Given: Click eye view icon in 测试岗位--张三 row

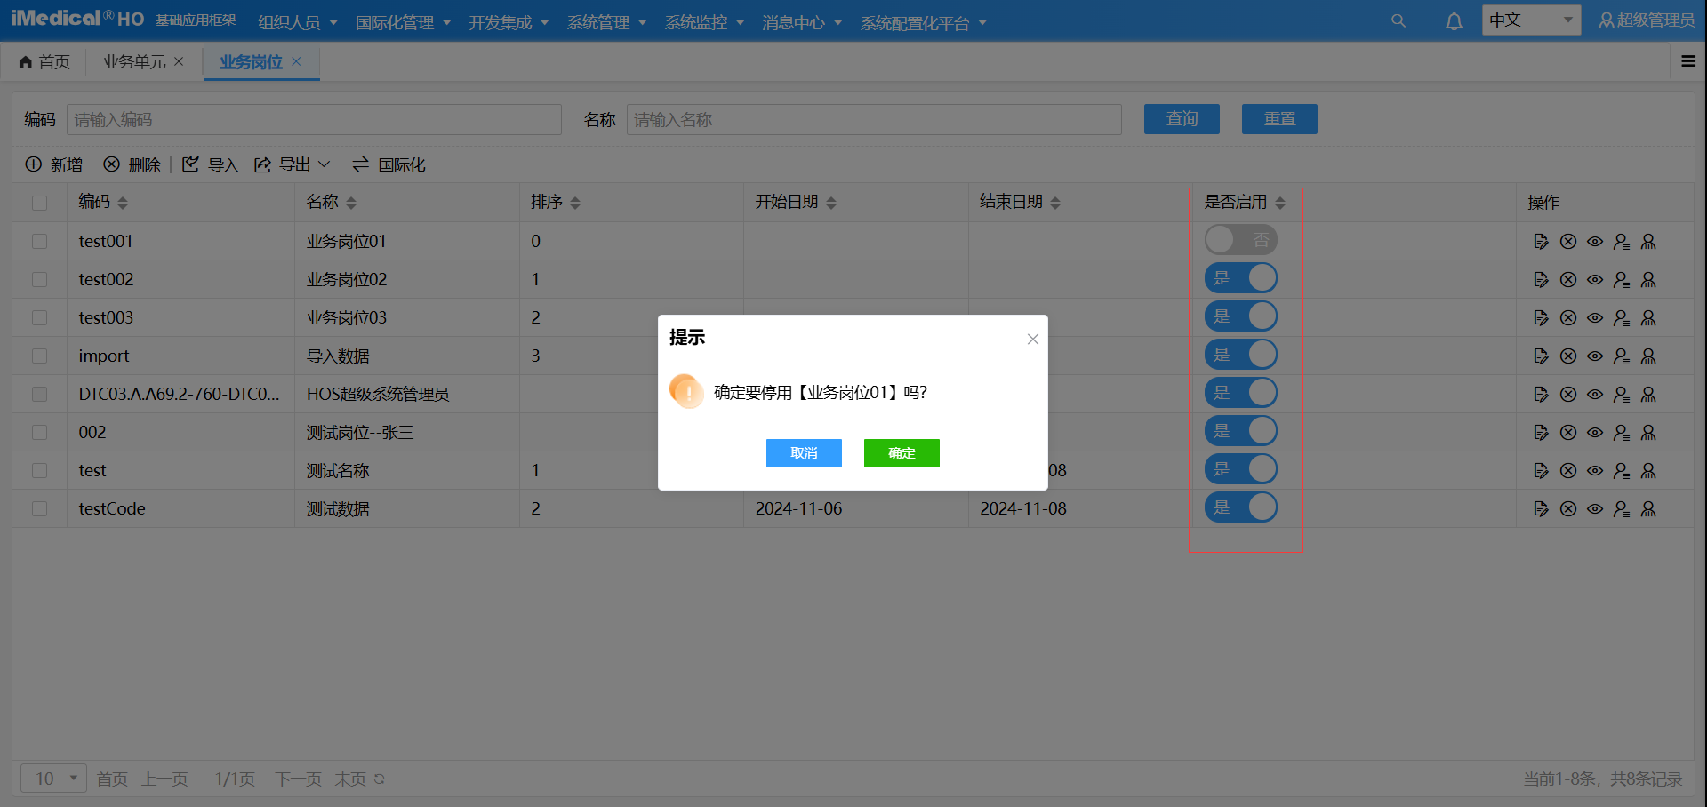Looking at the screenshot, I should pos(1595,432).
